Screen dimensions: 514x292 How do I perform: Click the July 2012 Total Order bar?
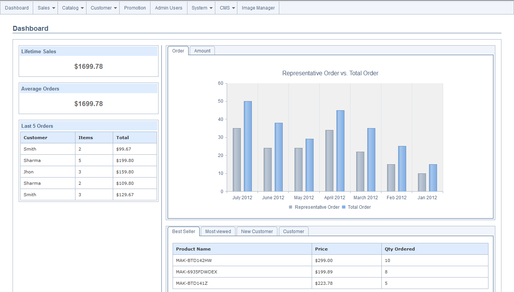pyautogui.click(x=248, y=146)
